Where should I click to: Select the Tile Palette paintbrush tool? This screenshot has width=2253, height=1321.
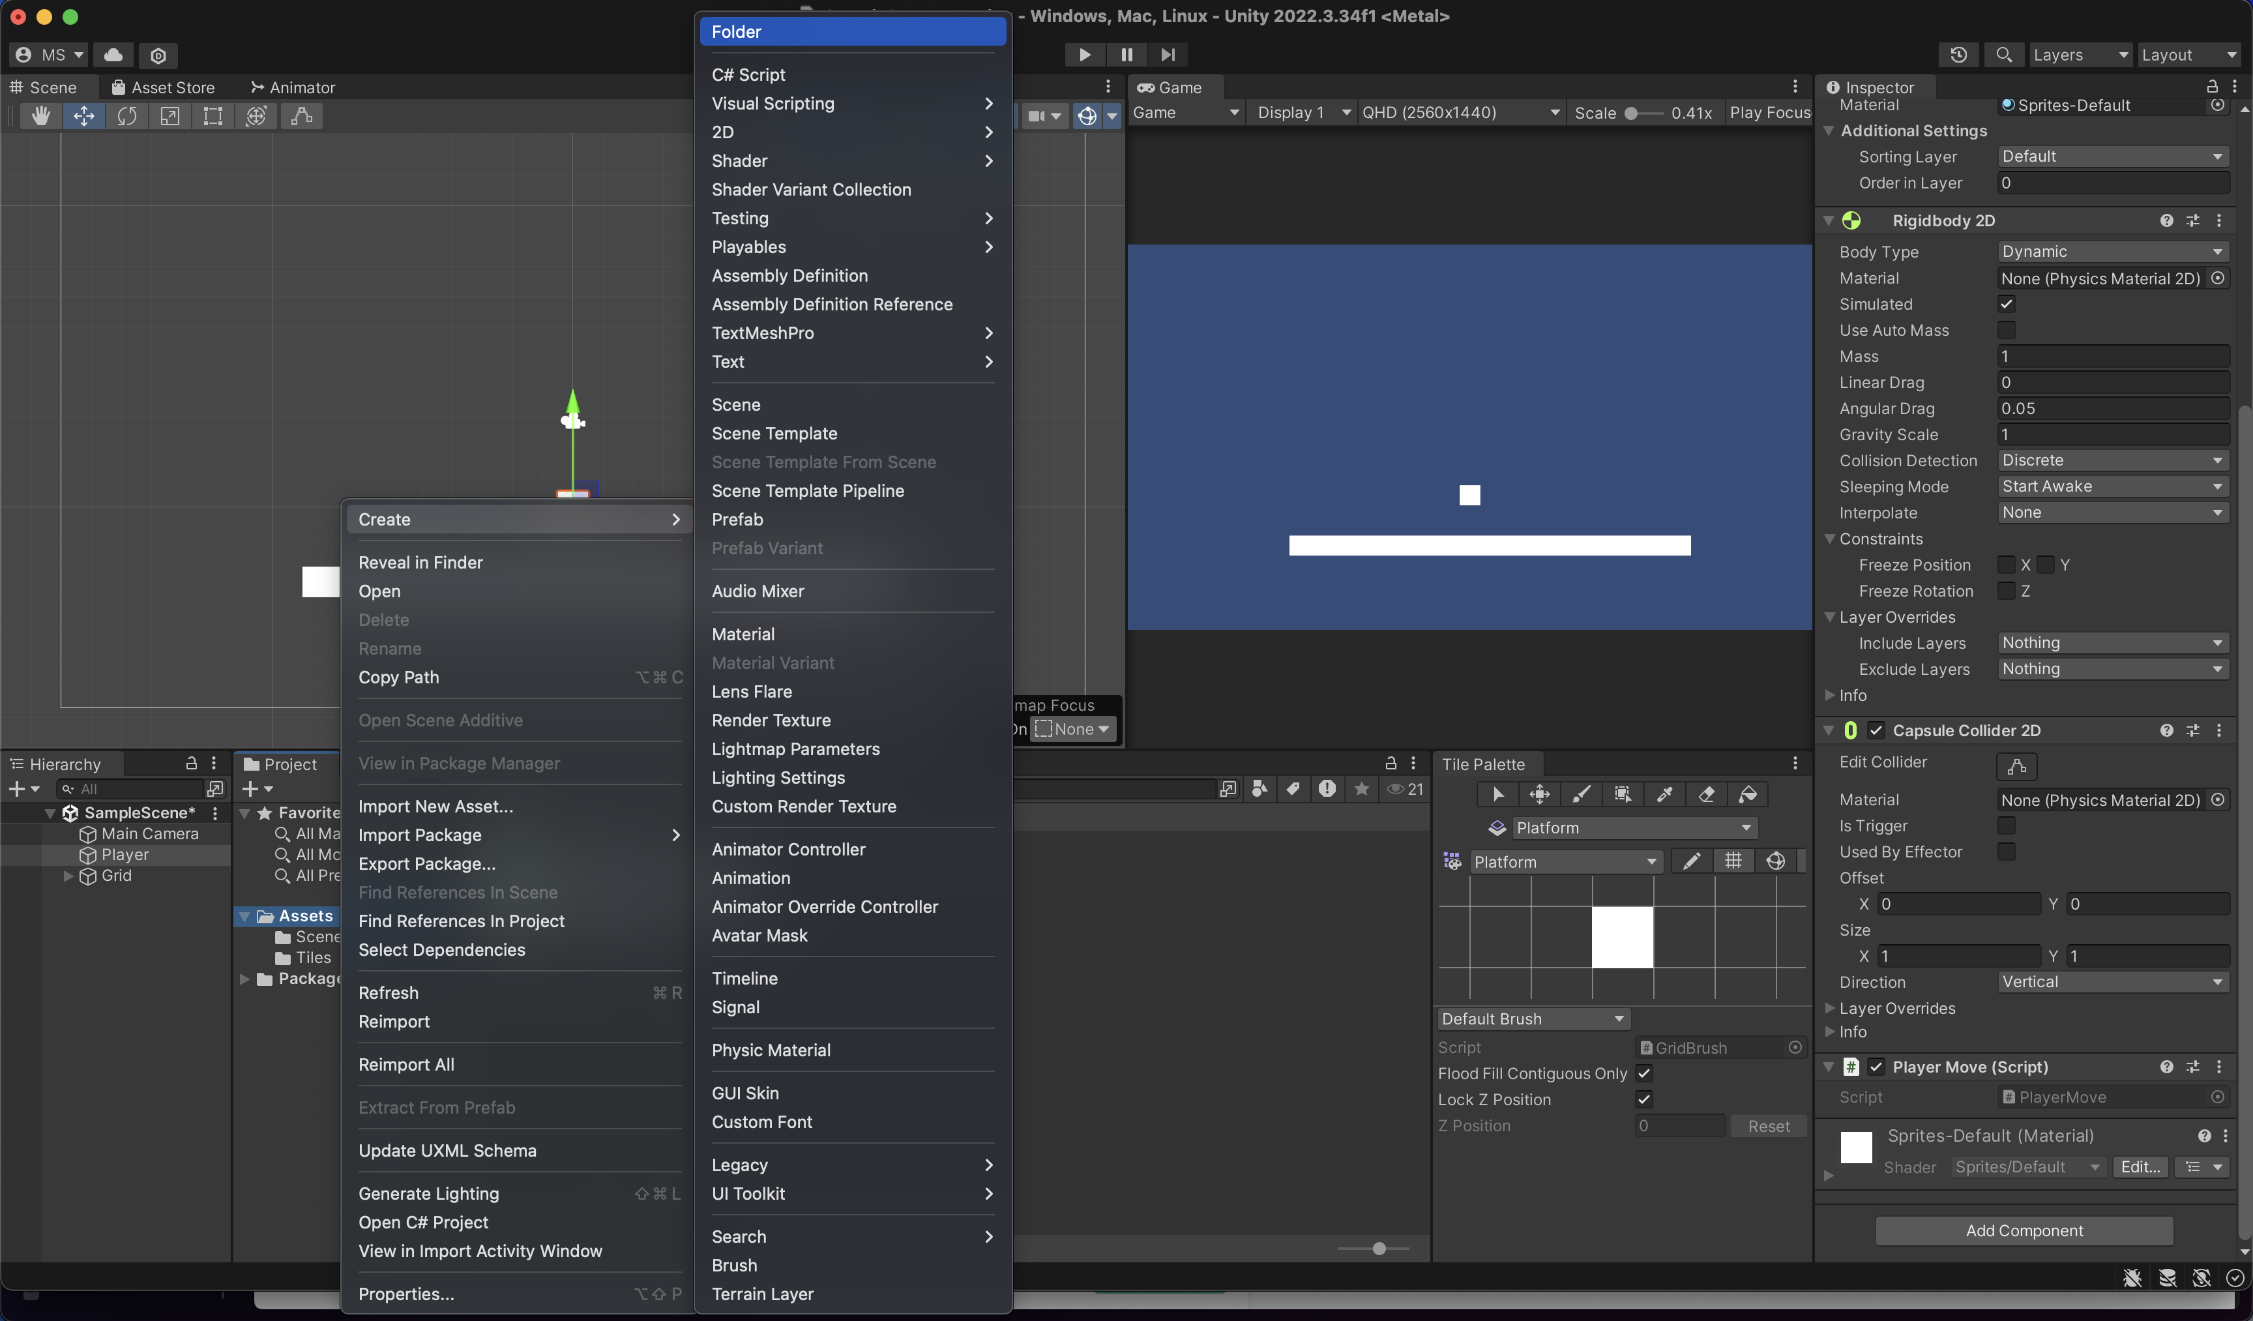1581,794
